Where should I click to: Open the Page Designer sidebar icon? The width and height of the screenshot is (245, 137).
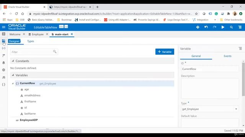(x=3, y=41)
